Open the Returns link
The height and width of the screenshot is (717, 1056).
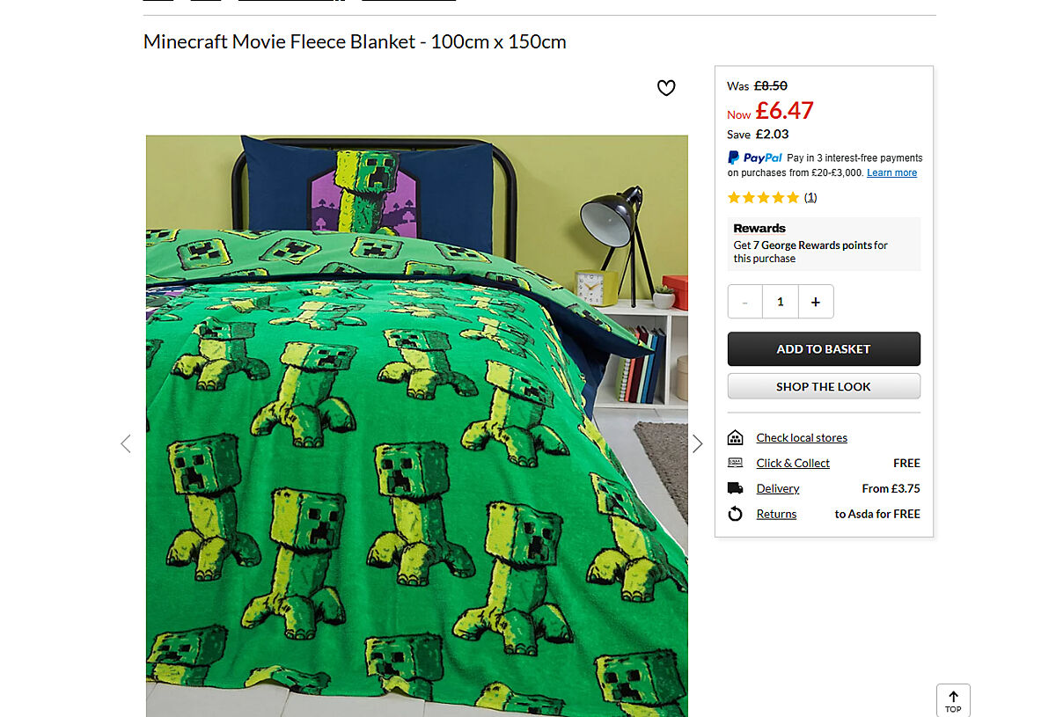(776, 514)
